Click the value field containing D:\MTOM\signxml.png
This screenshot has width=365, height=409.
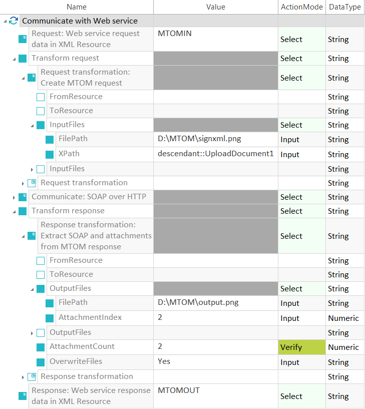pos(215,139)
